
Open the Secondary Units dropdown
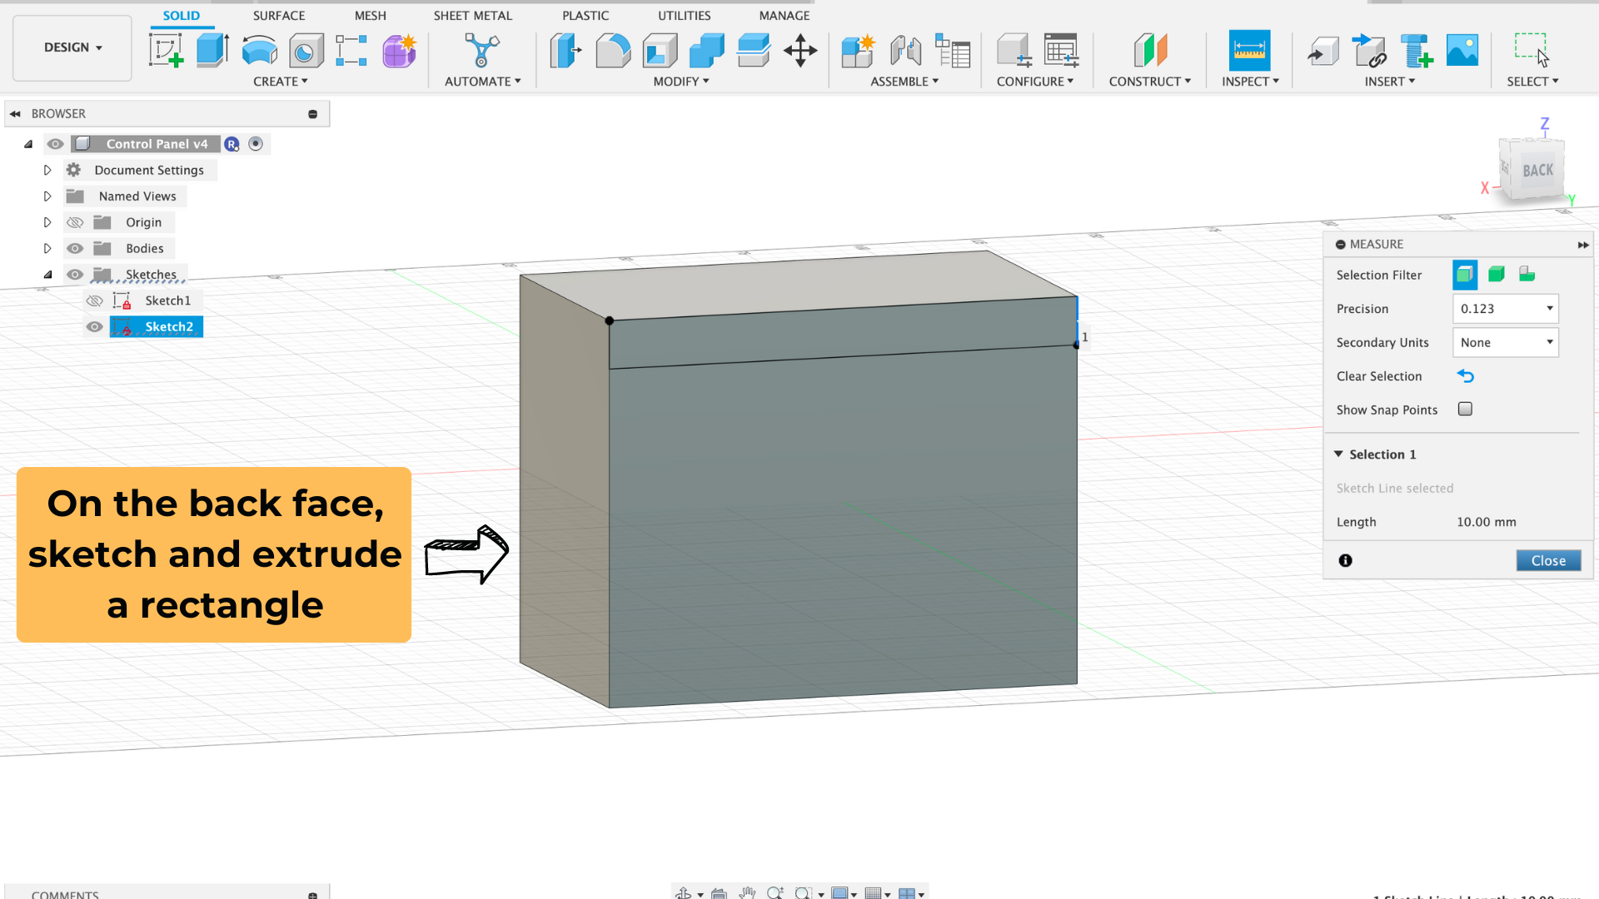tap(1505, 342)
